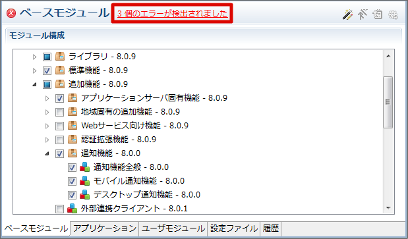Expand the アプリケーションサーバ固有機能 node
This screenshot has width=408, height=239.
tap(47, 98)
